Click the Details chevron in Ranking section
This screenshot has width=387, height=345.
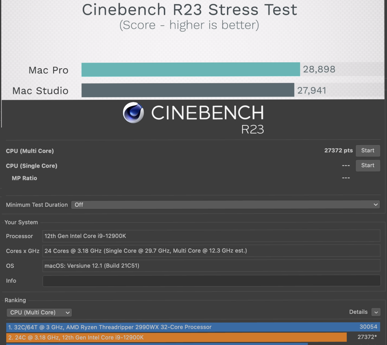pos(376,312)
